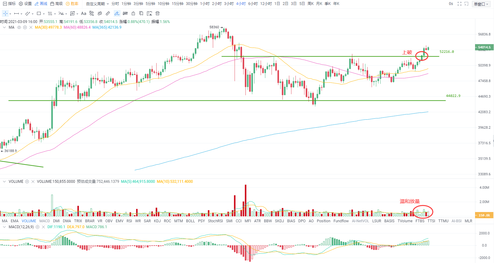Collapse the MACD panel chevron
Screen dimensions: 494x263
point(4,227)
